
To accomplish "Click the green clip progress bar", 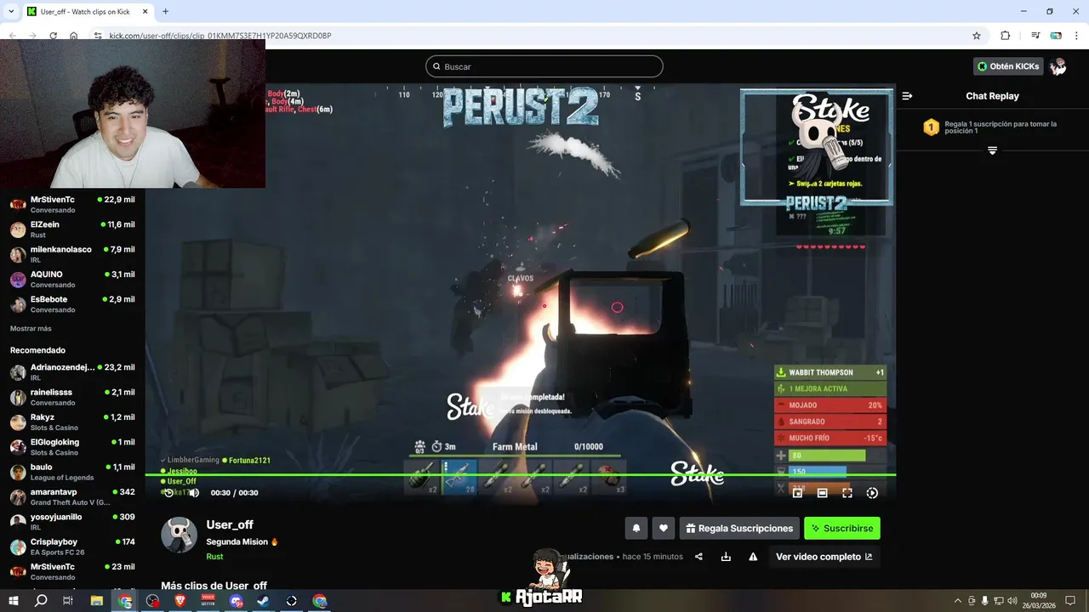I will pyautogui.click(x=521, y=474).
